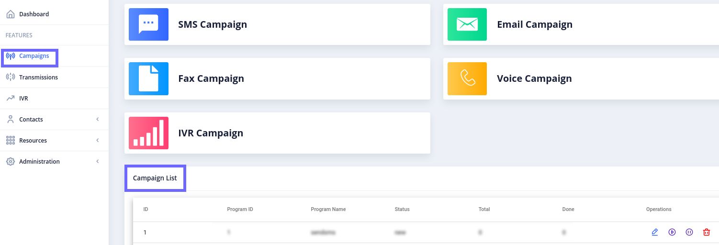The height and width of the screenshot is (245, 719).
Task: Click the Fax Campaign document icon
Action: point(148,78)
